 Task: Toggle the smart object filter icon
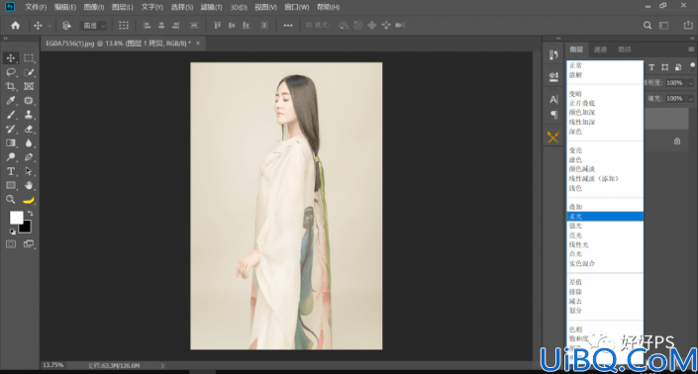(x=678, y=67)
